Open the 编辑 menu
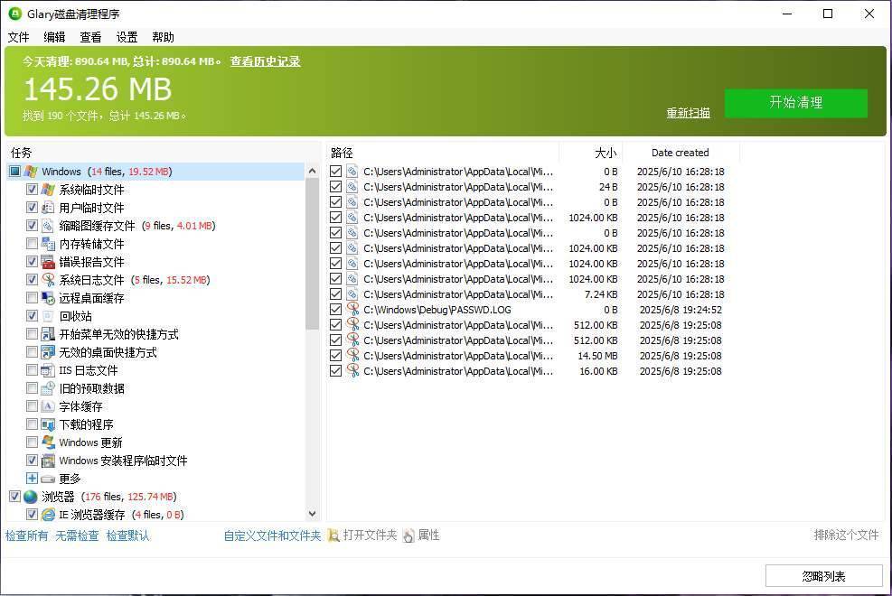 tap(54, 37)
